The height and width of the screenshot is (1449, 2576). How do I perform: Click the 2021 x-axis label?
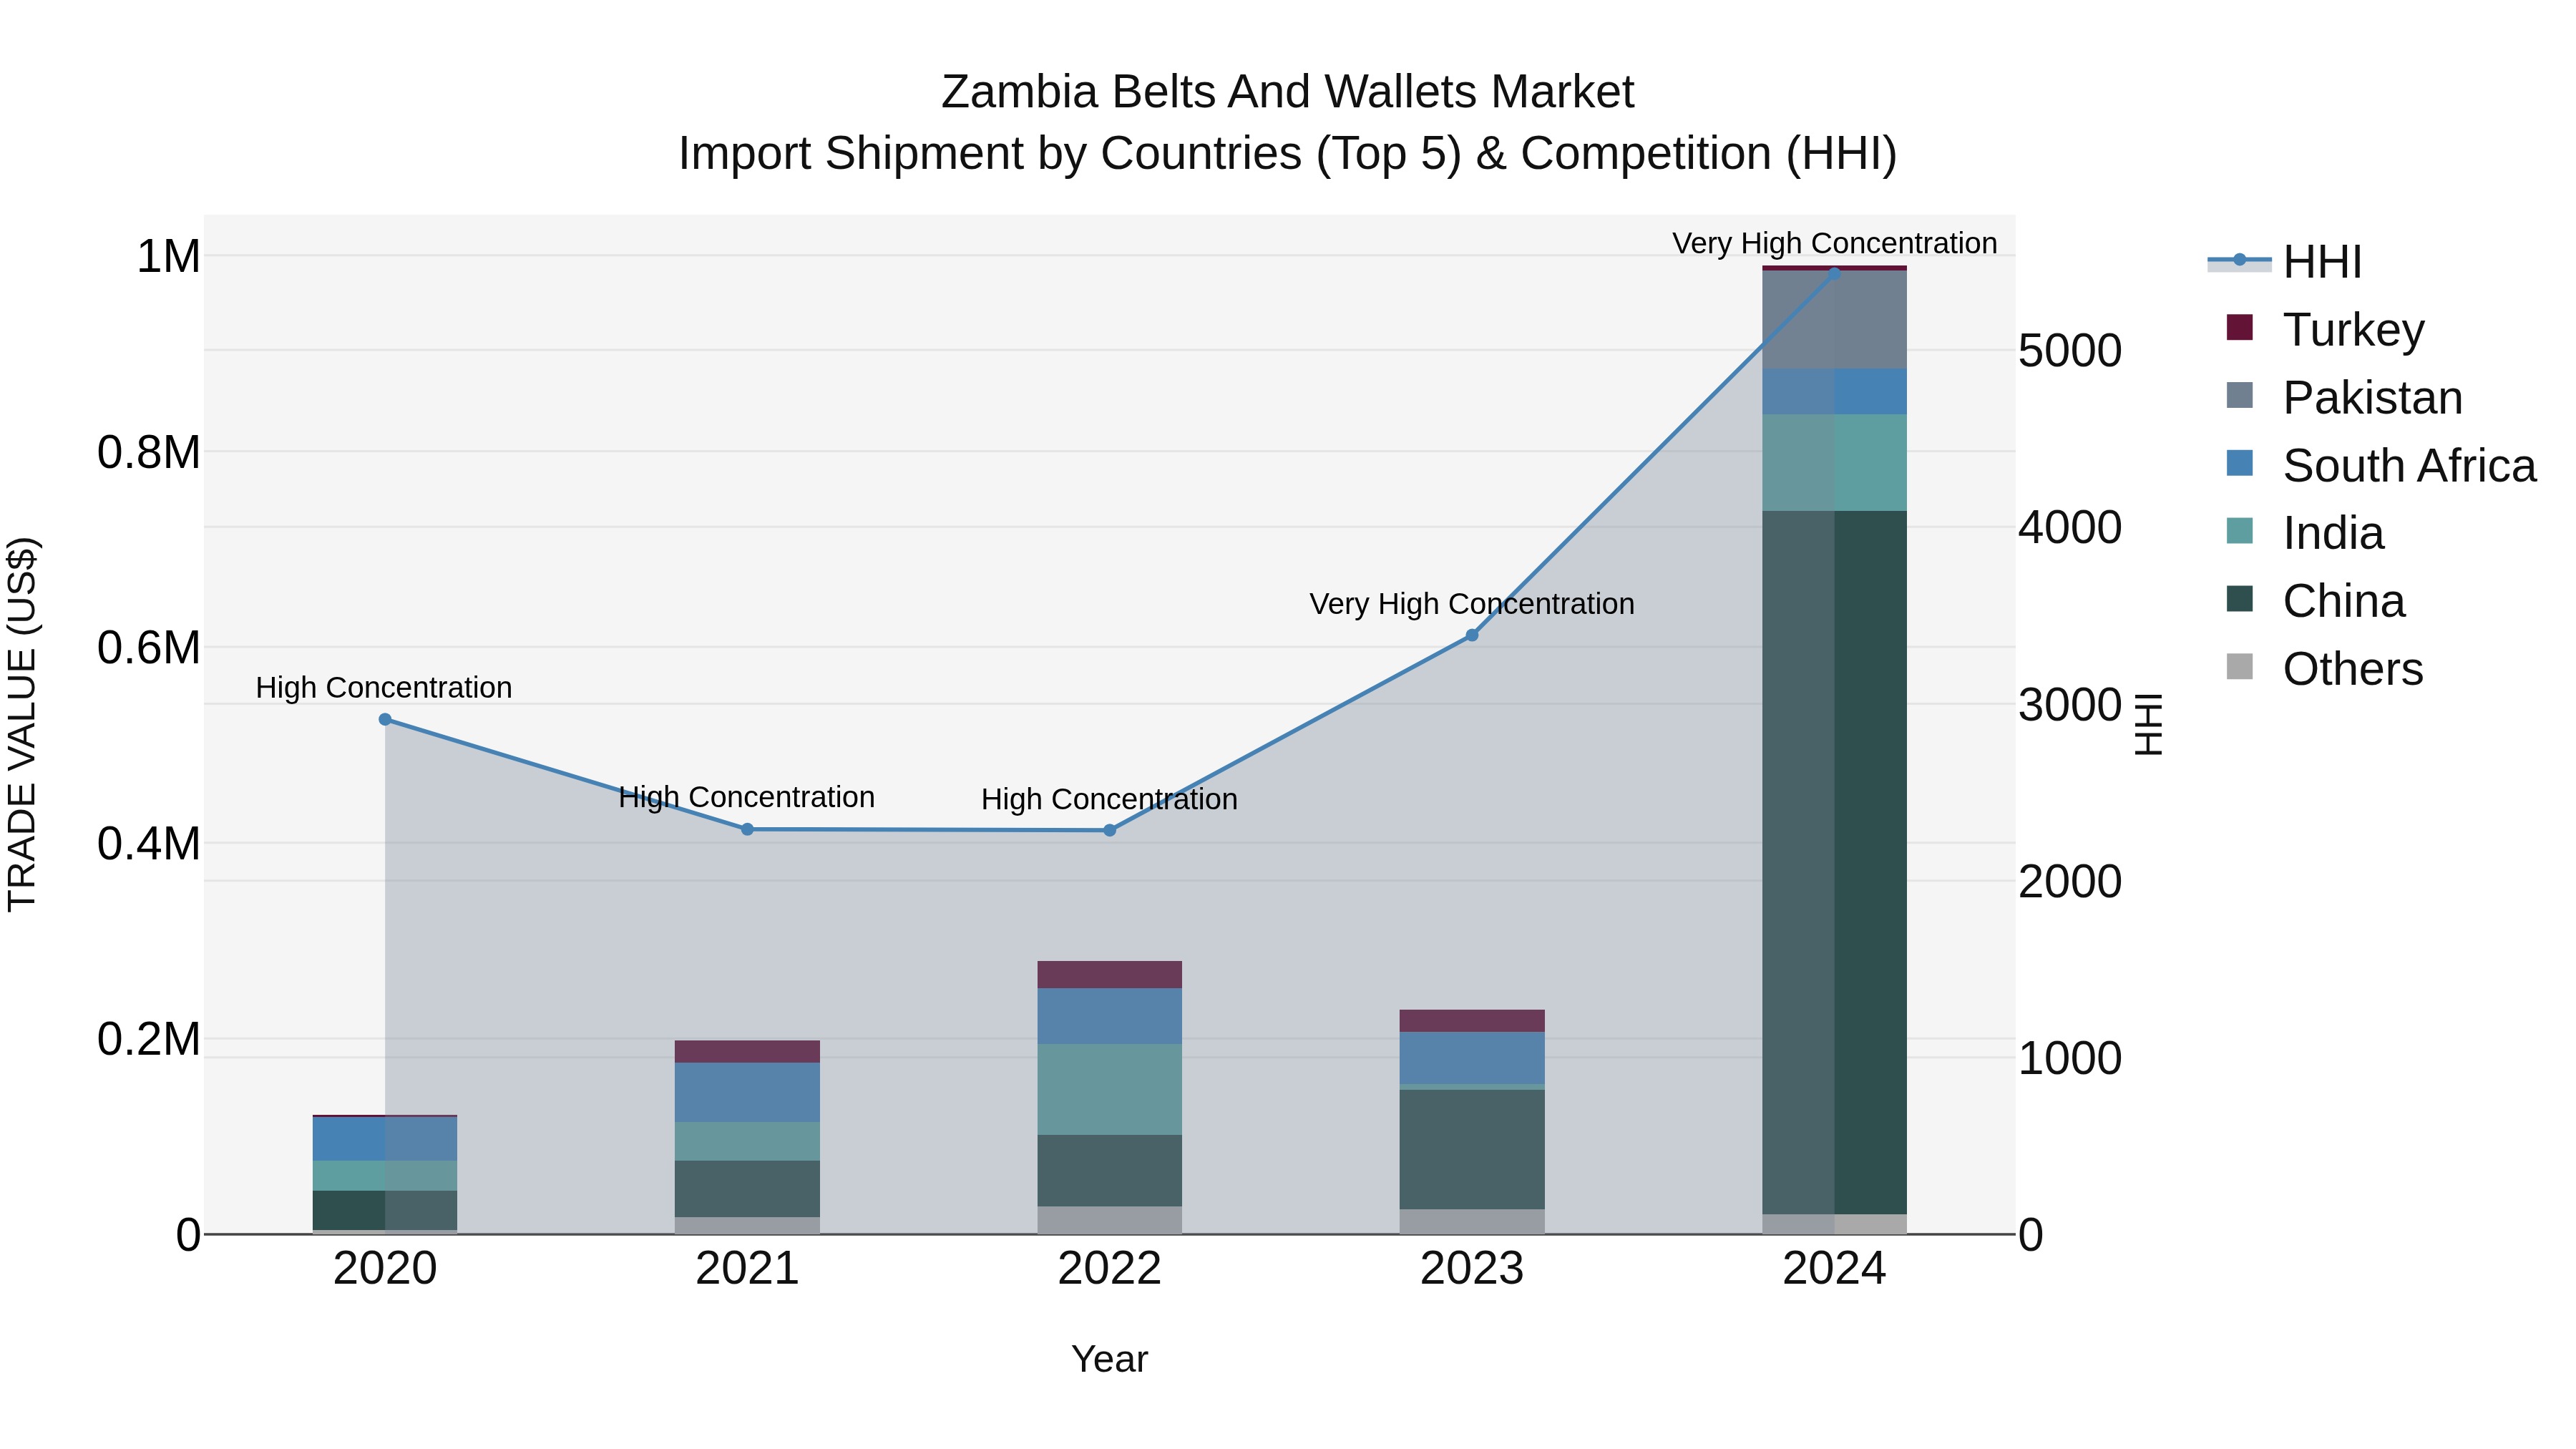747,1269
